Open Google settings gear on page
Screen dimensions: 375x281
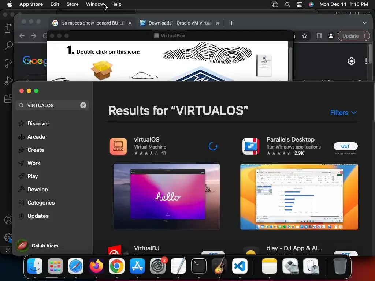click(351, 61)
